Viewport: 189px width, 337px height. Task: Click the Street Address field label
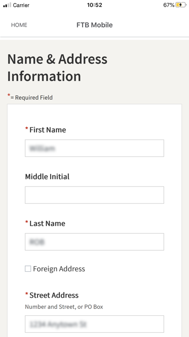[x=54, y=295]
